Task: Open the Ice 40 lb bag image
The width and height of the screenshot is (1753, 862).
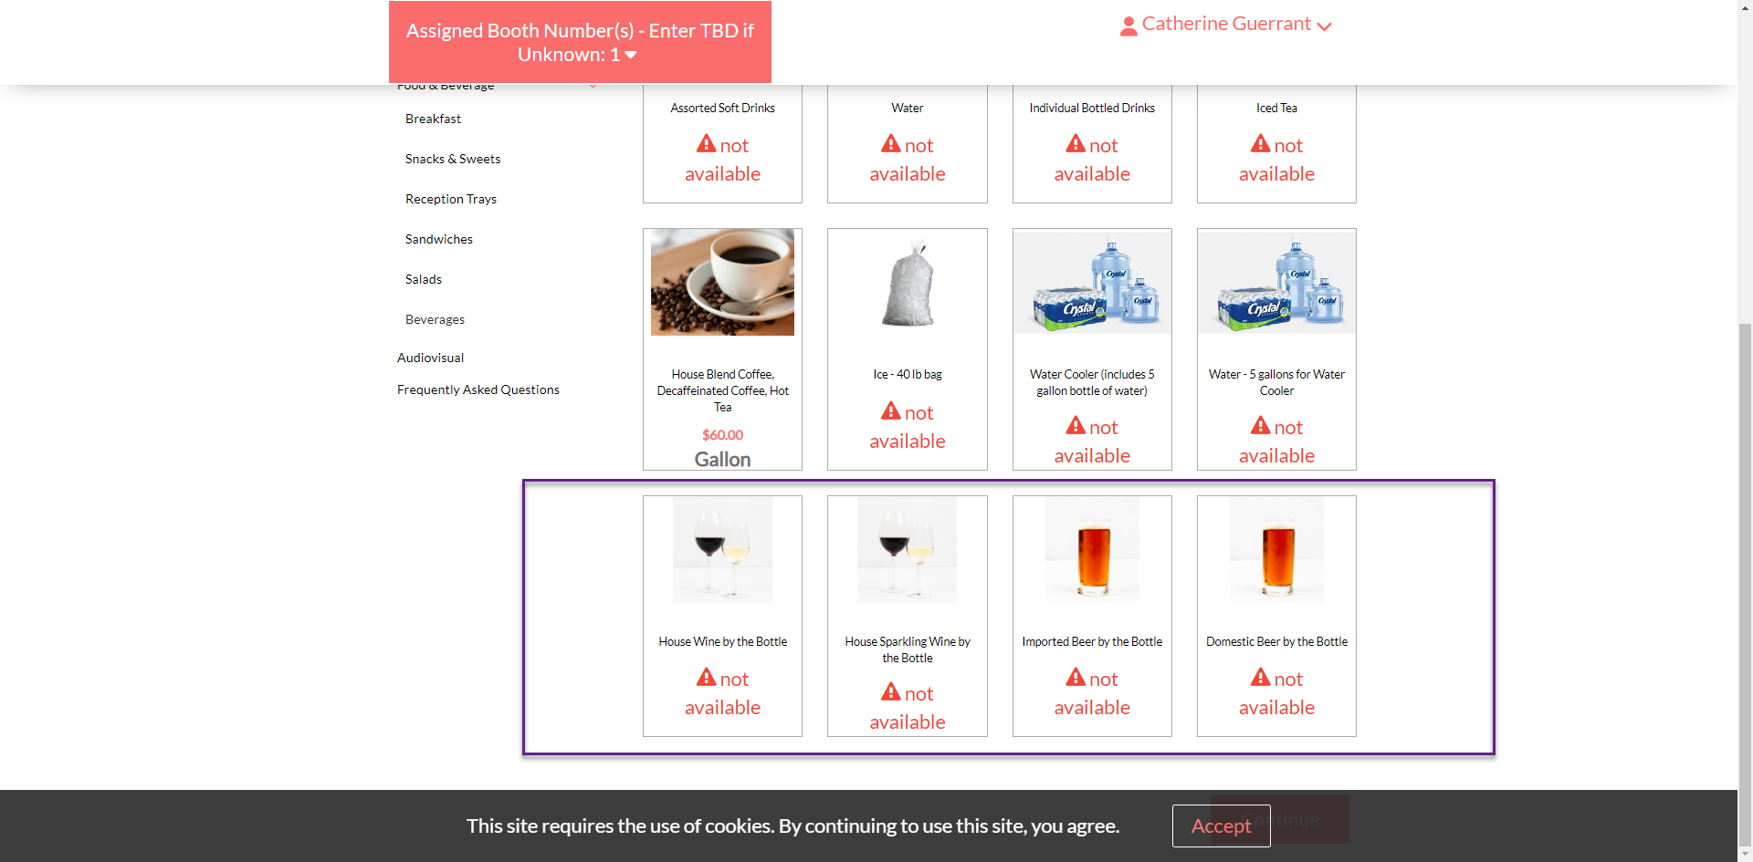Action: (x=908, y=282)
